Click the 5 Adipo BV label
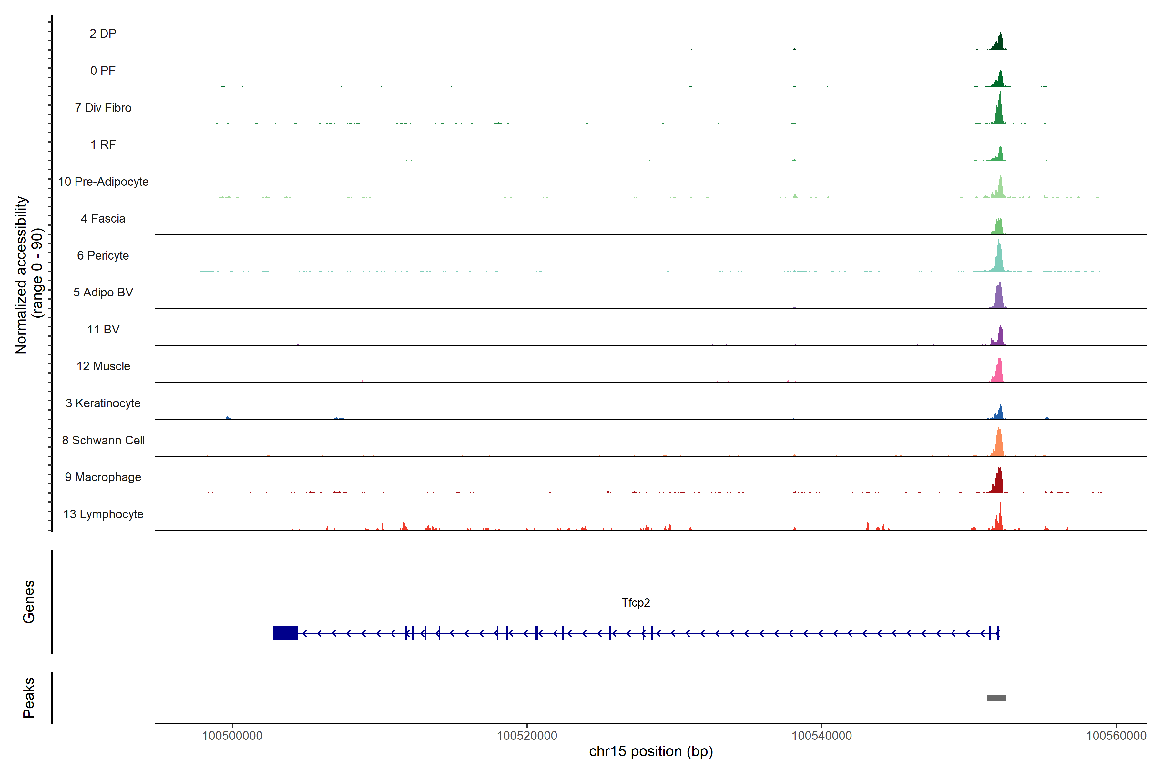The image size is (1162, 774). [103, 292]
